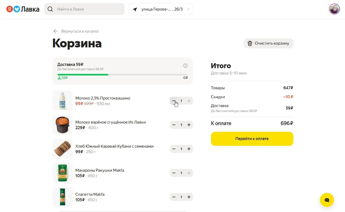Click the location arrow icon in address selector
Image resolution: width=345 pixels, height=212 pixels.
(135, 9)
